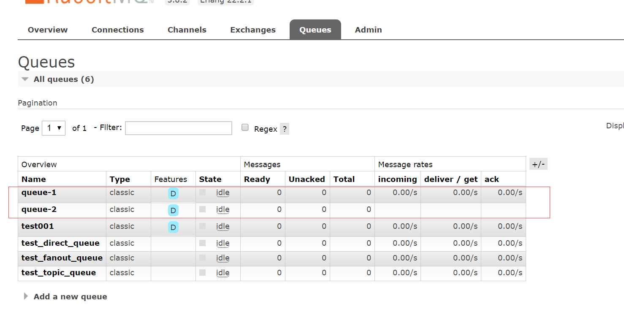Click the state indicator square for test_topic_queue
624x312 pixels.
(x=203, y=273)
